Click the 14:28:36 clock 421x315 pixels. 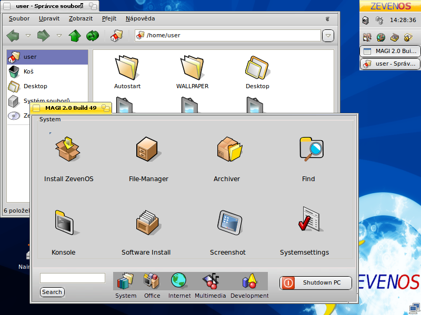[403, 20]
